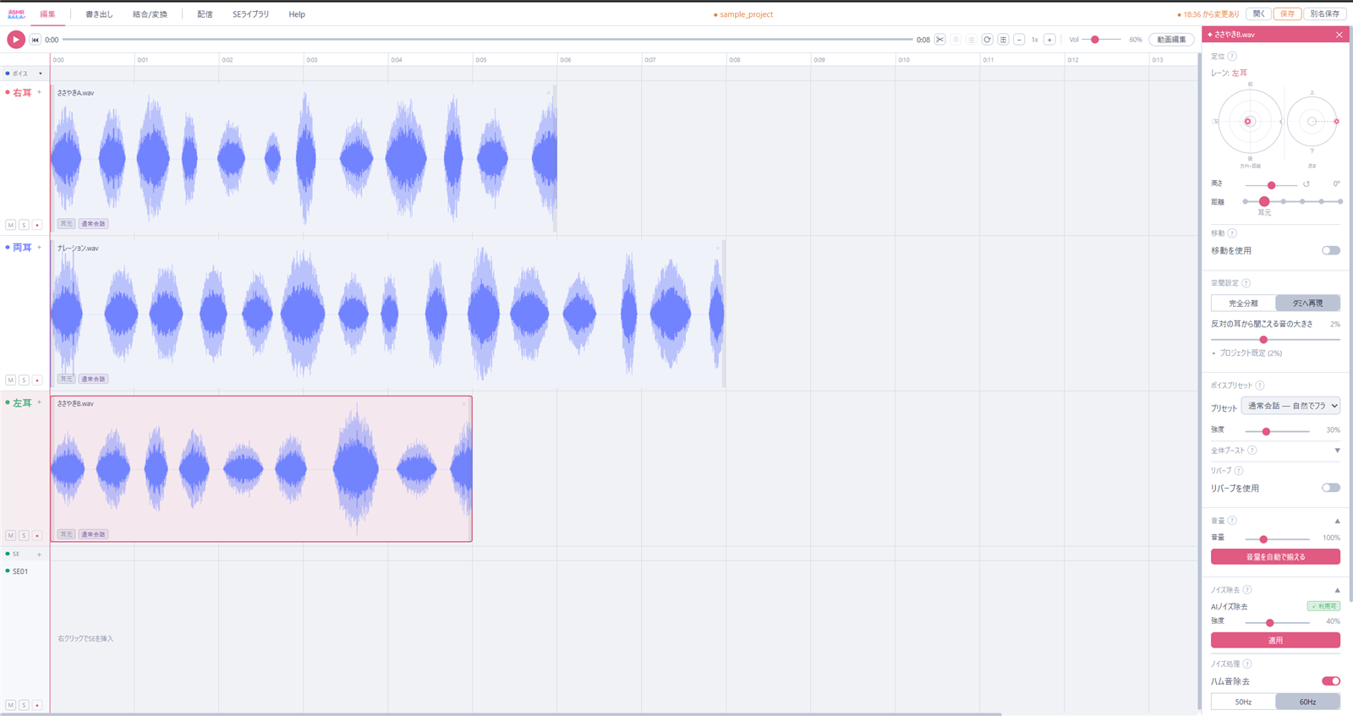Select the scissors split tool
This screenshot has height=716, width=1353.
(x=939, y=40)
